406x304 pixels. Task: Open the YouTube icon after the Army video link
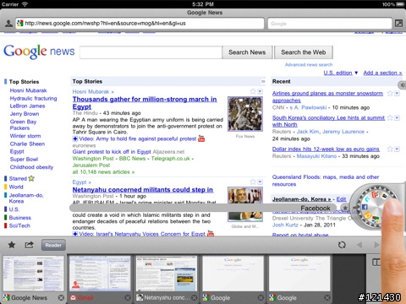[x=201, y=138]
